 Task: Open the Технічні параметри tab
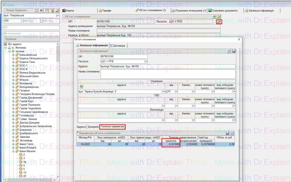click(x=113, y=127)
